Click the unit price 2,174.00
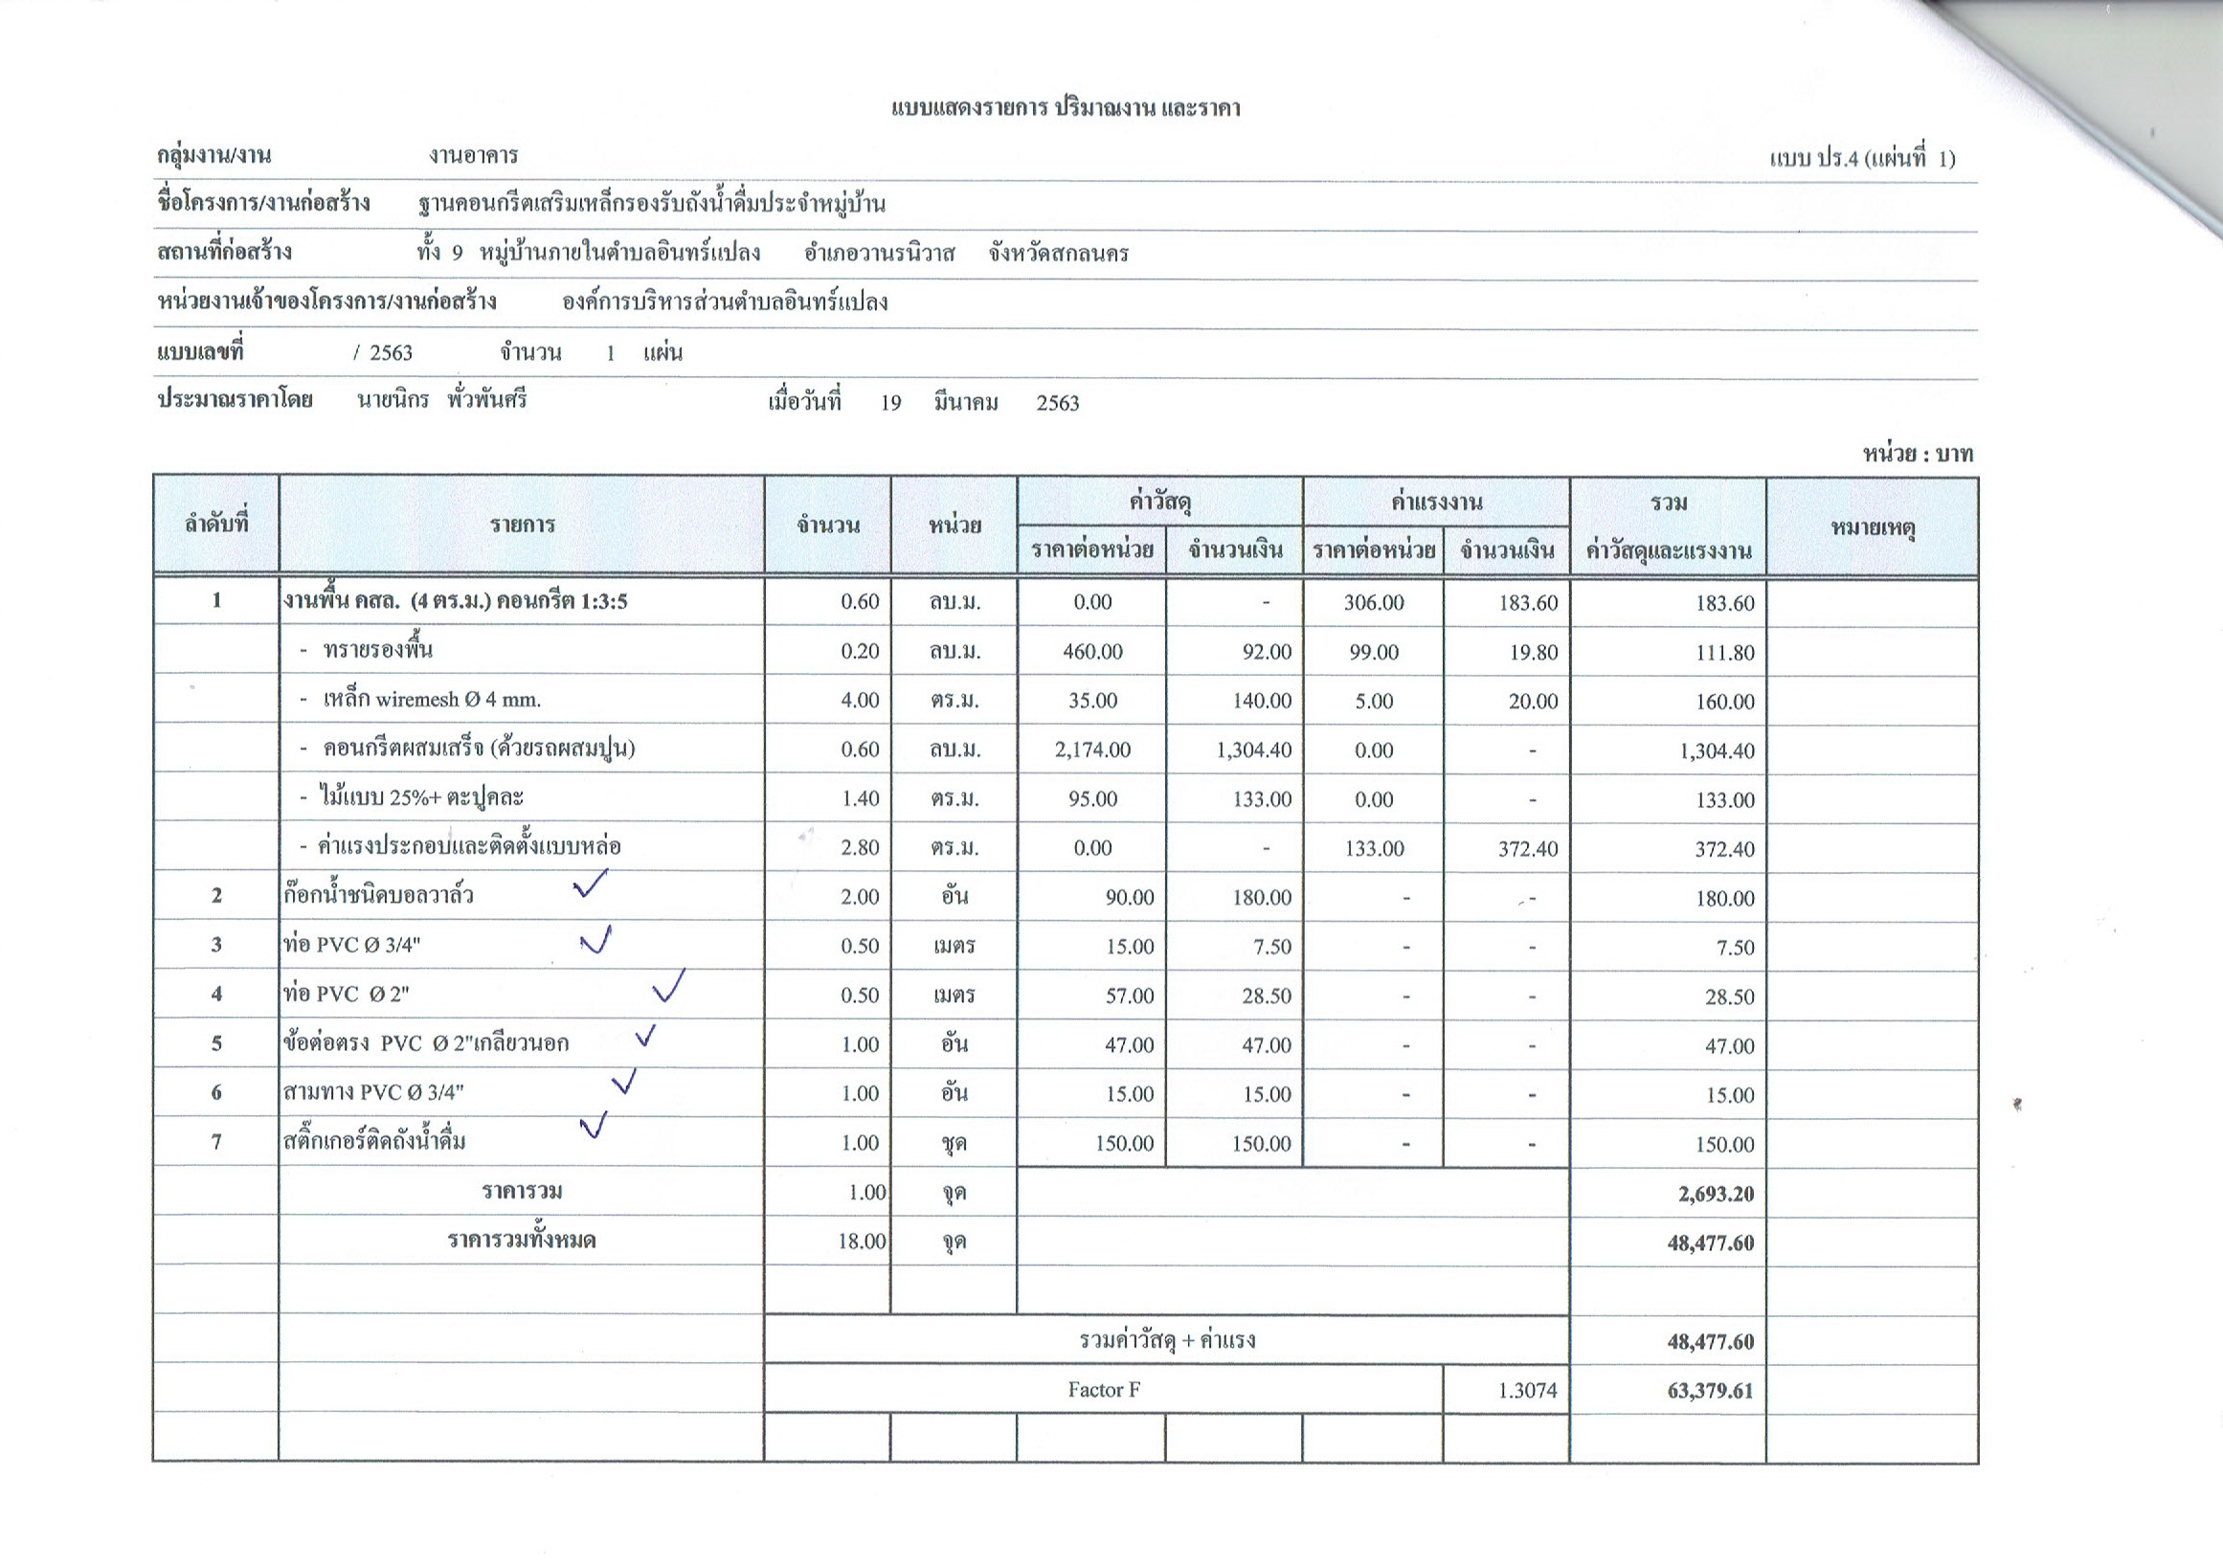The image size is (2223, 1567). click(x=1092, y=750)
